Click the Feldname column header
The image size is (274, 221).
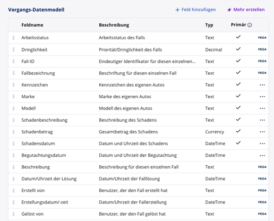(32, 25)
